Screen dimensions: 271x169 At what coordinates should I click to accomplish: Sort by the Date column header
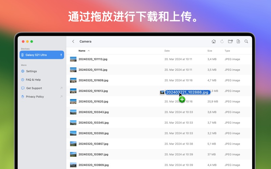(x=167, y=51)
